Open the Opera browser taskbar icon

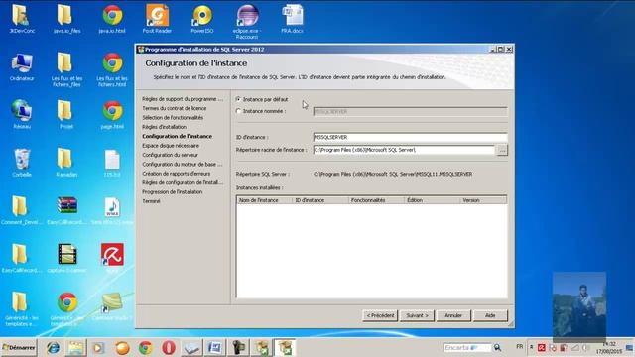[169, 348]
